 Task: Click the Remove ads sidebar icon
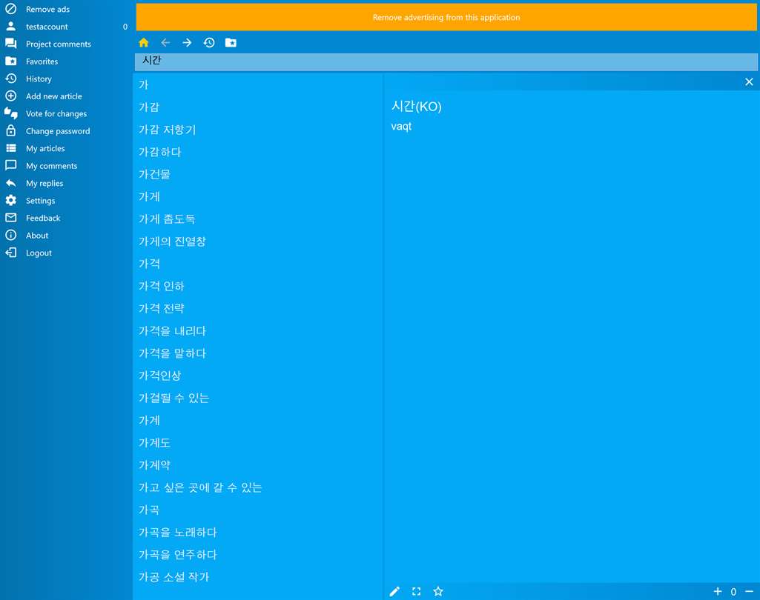pos(10,9)
